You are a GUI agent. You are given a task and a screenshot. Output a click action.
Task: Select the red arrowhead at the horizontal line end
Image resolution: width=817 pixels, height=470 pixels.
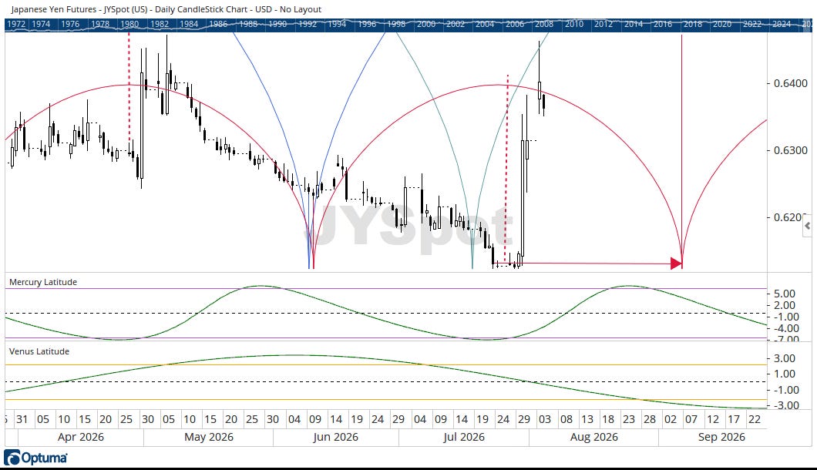pos(676,264)
